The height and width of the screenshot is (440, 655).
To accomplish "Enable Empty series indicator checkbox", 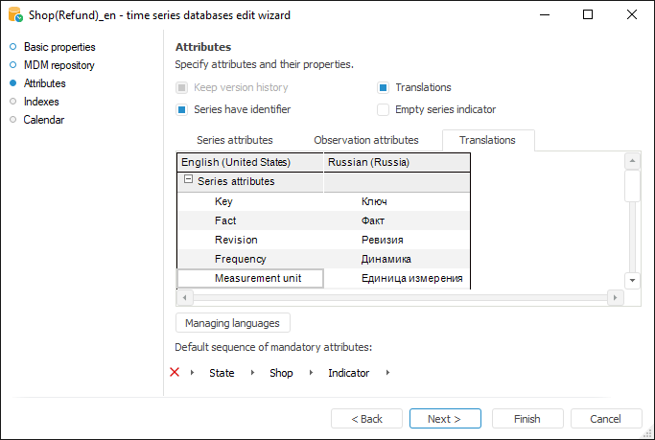I will coord(384,109).
